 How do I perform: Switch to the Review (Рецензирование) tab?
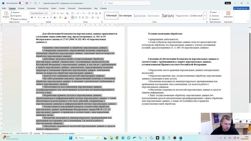click(85, 8)
